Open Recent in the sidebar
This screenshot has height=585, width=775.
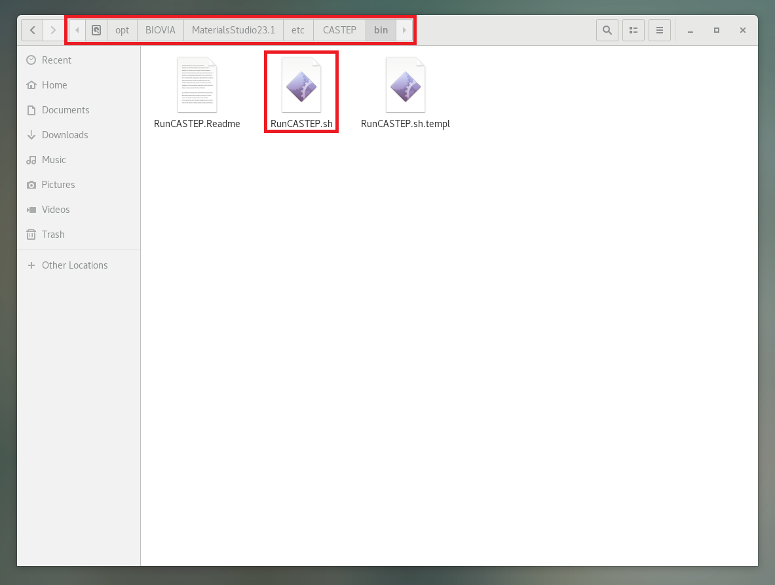56,60
